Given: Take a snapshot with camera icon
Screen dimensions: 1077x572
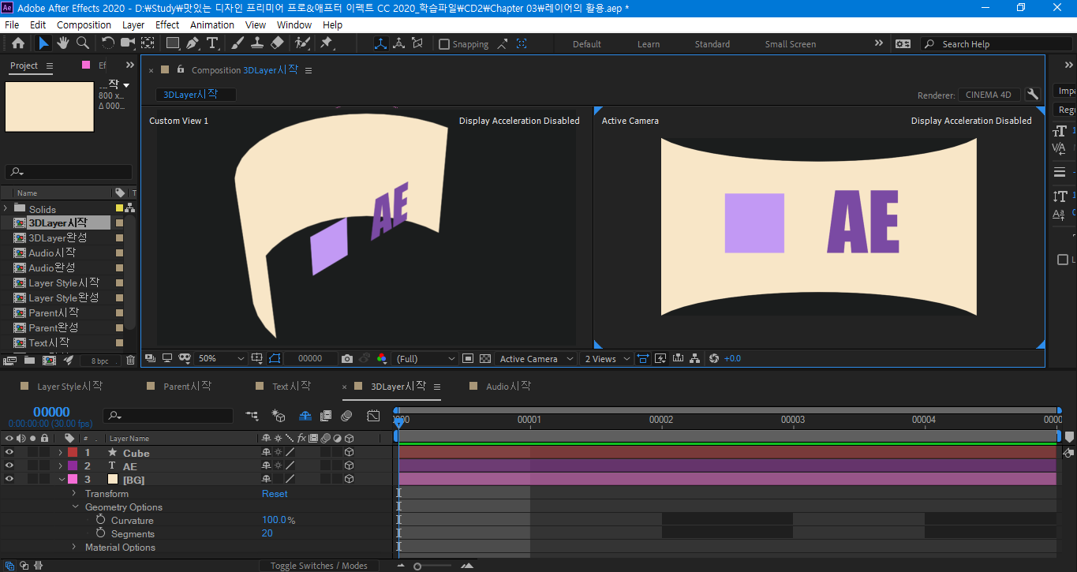Looking at the screenshot, I should (x=347, y=358).
